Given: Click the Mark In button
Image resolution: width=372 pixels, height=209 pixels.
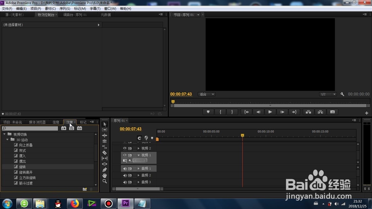Looking at the screenshot, I should pyautogui.click(x=220, y=112).
